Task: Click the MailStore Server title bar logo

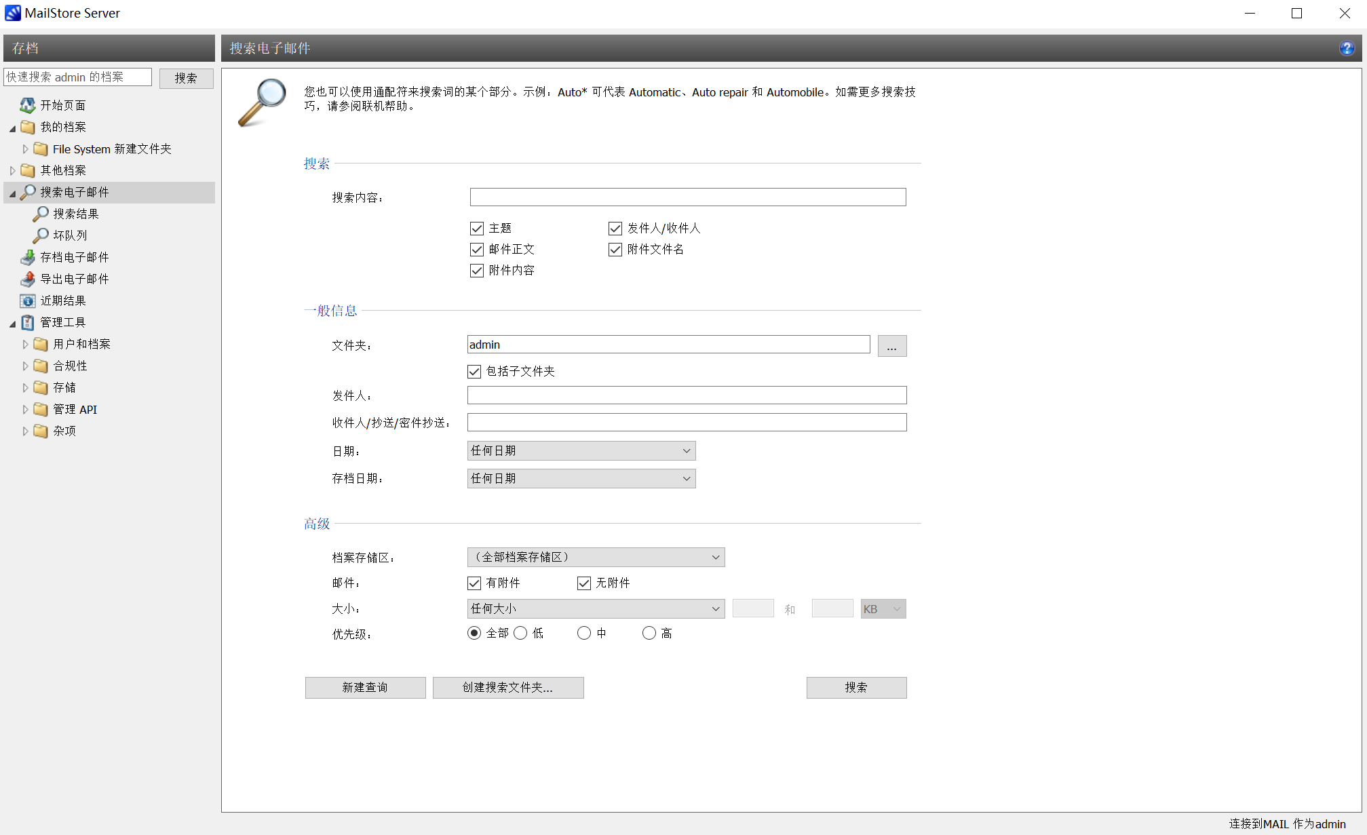Action: (x=12, y=13)
